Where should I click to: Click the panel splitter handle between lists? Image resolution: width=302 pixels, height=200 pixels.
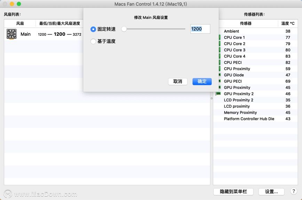pyautogui.click(x=212, y=98)
